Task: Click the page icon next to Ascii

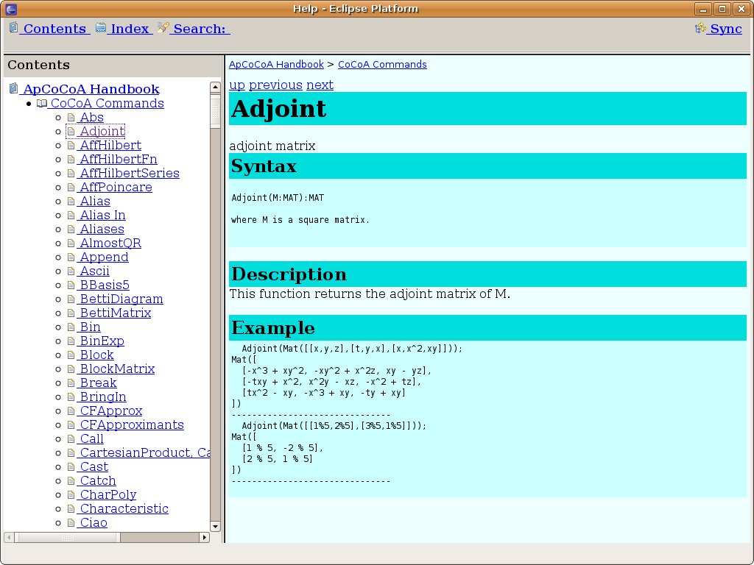Action: (71, 271)
